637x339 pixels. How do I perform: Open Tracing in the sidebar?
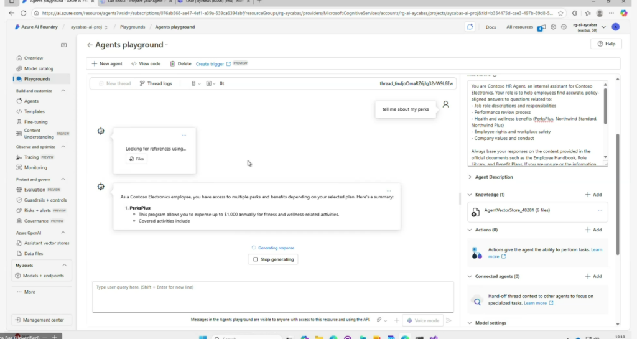31,157
